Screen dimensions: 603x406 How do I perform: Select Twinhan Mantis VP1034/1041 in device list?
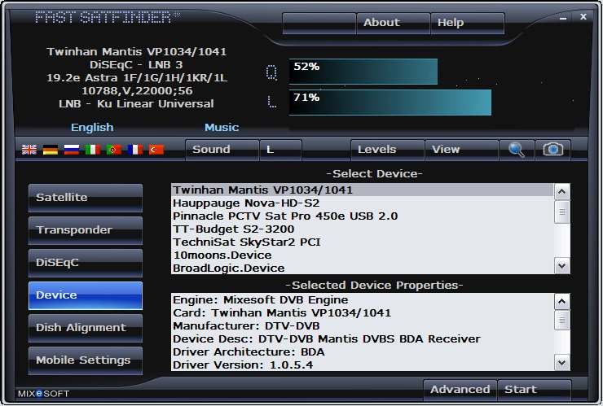point(363,190)
